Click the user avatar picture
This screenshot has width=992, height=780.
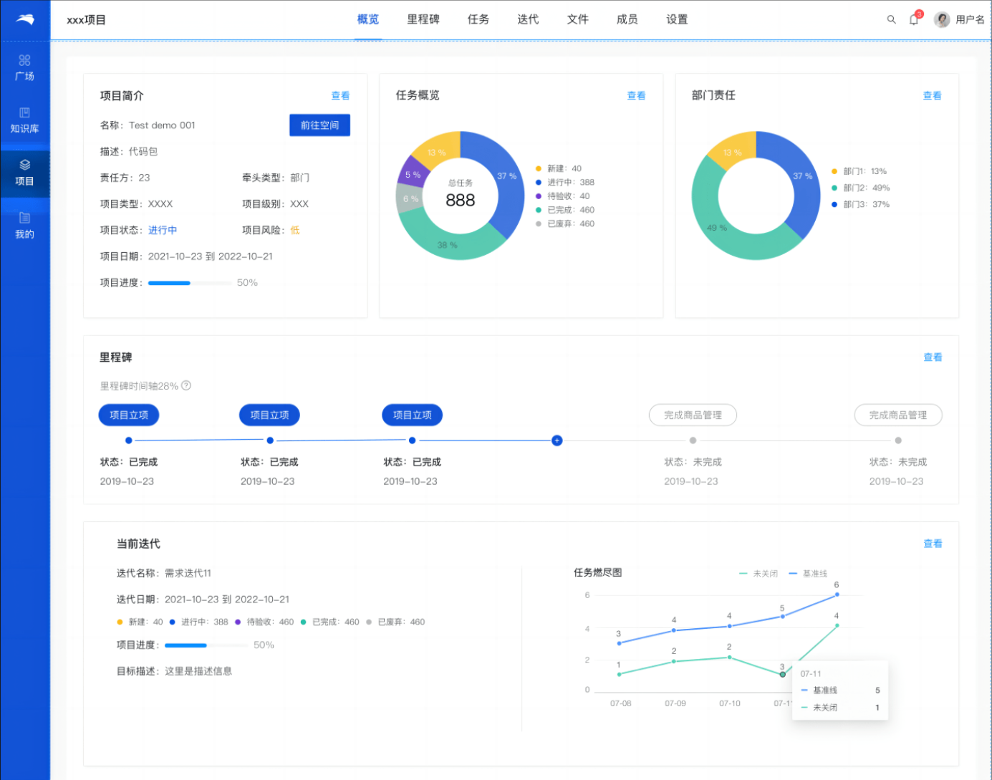click(x=942, y=19)
